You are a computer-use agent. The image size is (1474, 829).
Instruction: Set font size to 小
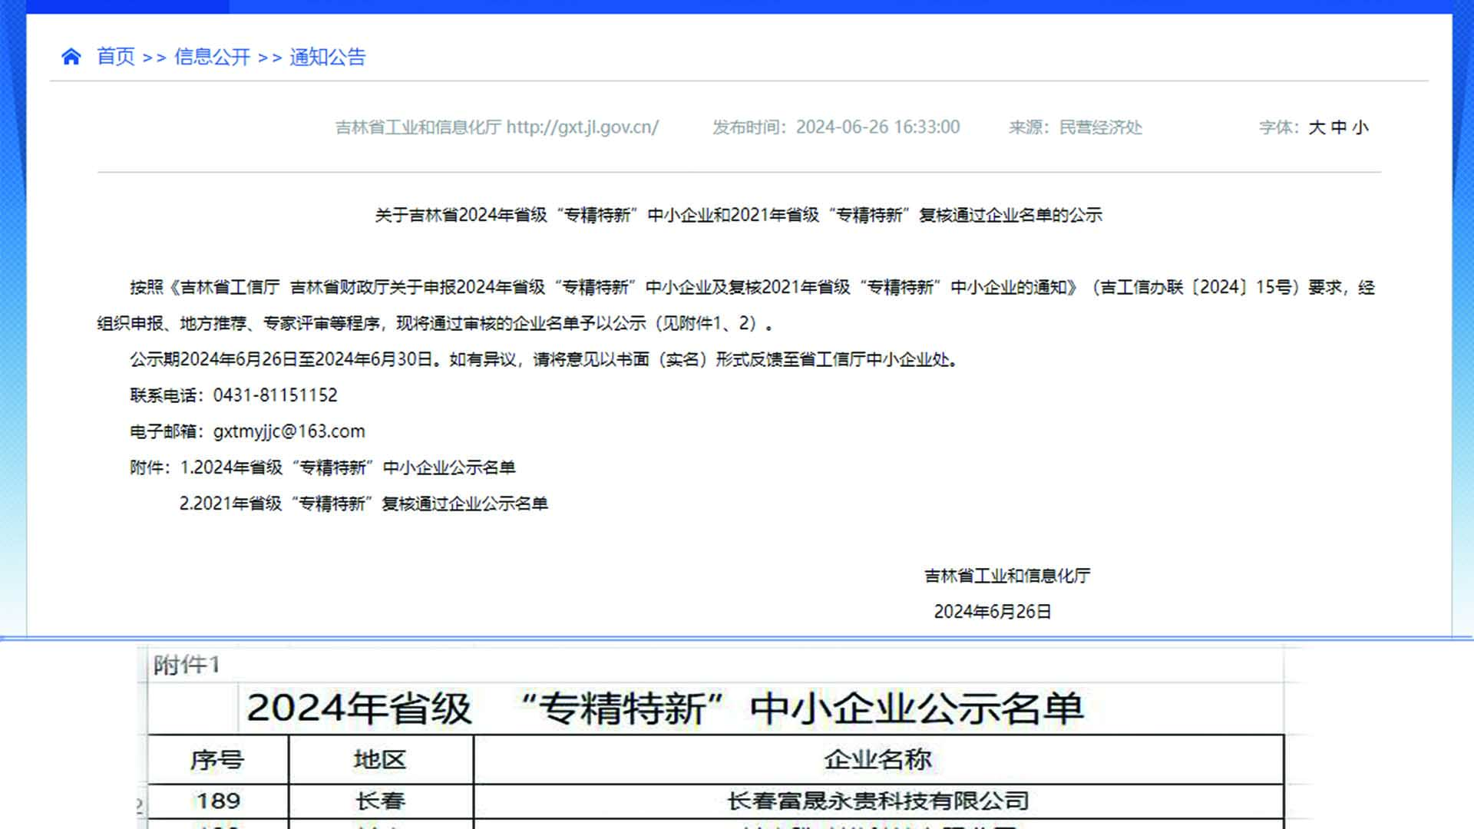click(x=1361, y=128)
